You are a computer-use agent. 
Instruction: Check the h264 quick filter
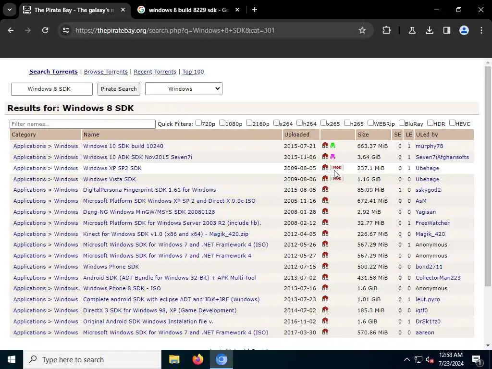coord(300,123)
